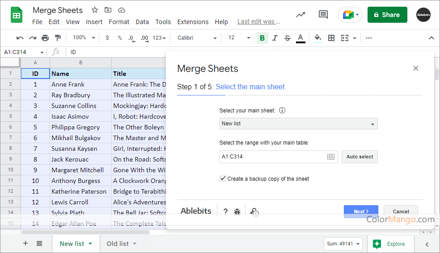The image size is (440, 253).
Task: Open the File menu
Action: [x=37, y=22]
